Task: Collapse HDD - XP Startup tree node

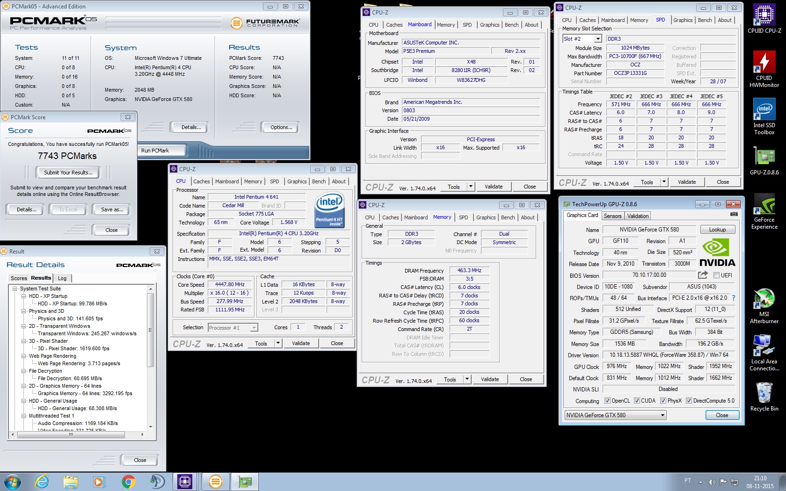Action: pos(23,296)
